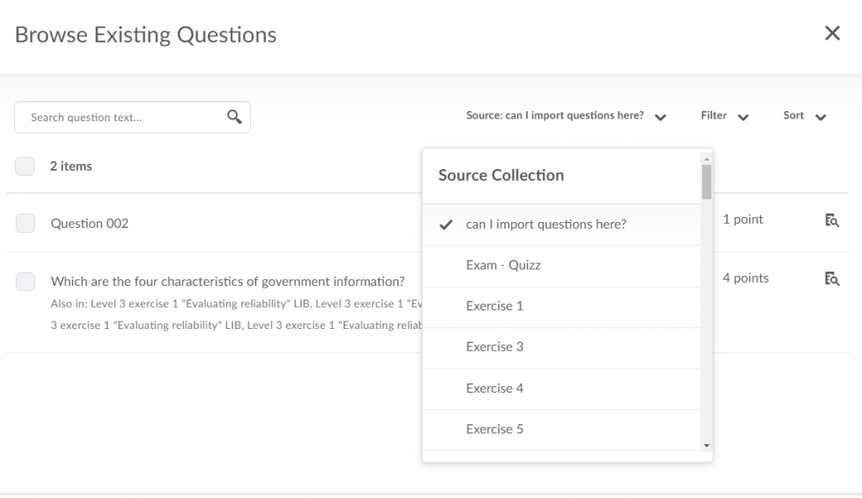Click the Question 002 title
Image resolution: width=862 pixels, height=498 pixels.
point(89,223)
